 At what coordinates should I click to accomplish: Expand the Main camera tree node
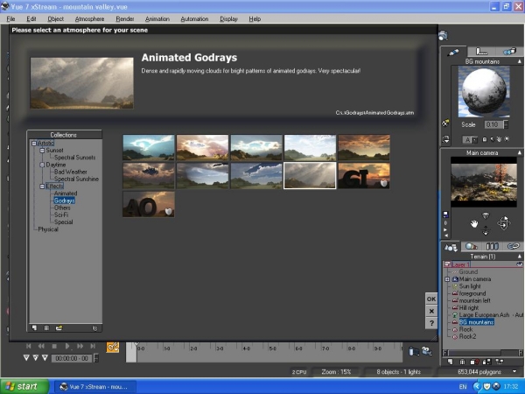click(x=447, y=279)
